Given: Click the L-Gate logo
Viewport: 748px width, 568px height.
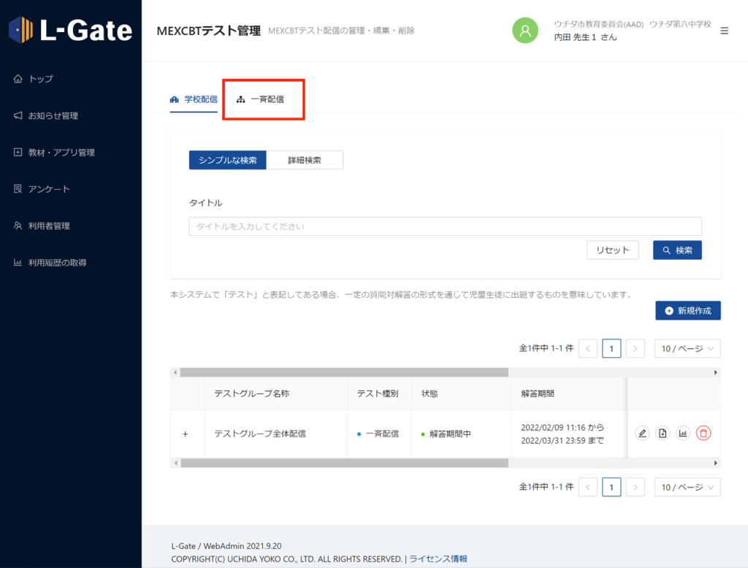Looking at the screenshot, I should (x=71, y=30).
